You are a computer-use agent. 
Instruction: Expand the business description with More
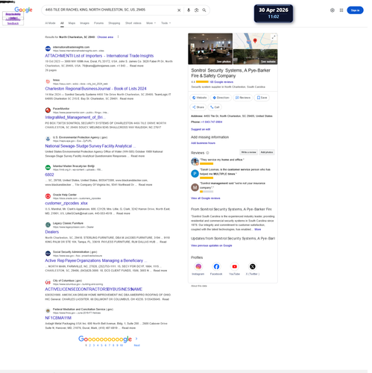(x=258, y=229)
